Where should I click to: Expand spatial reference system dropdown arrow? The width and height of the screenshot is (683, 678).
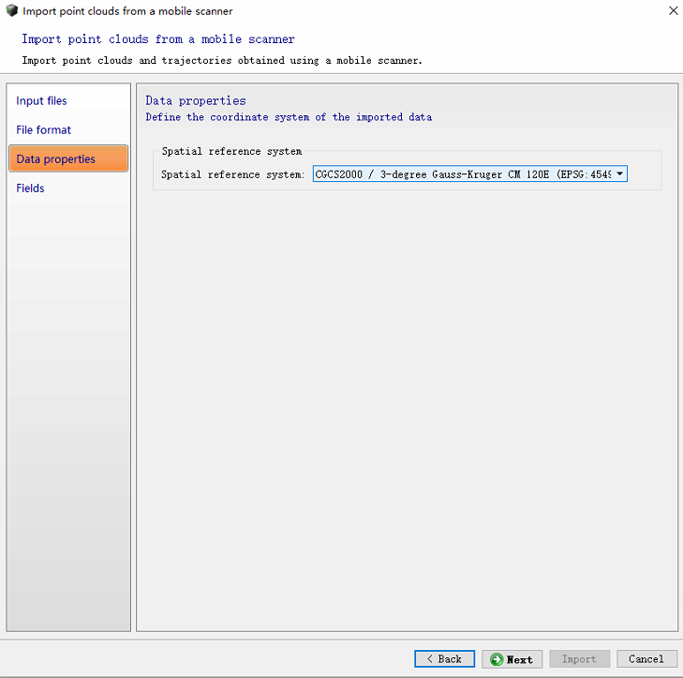tap(619, 174)
